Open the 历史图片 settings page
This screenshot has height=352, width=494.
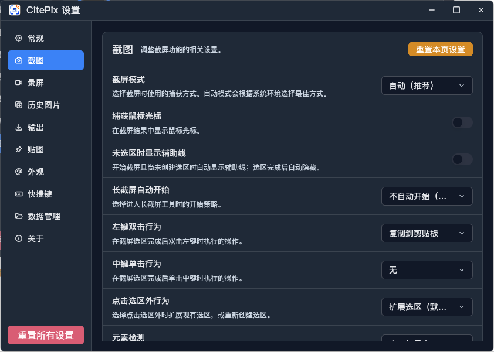[46, 105]
